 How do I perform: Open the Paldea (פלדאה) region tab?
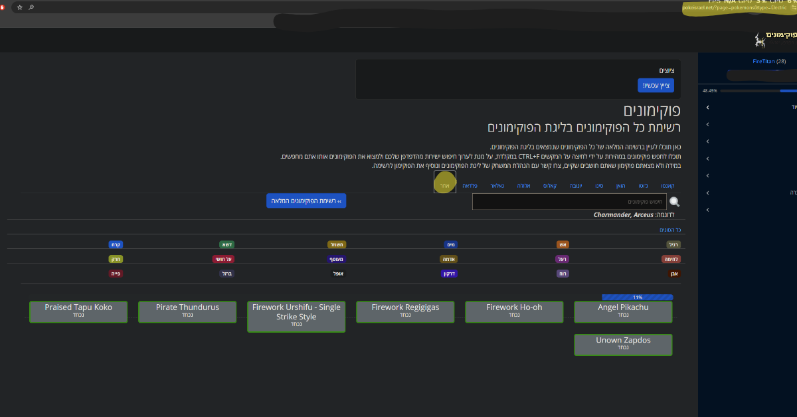(470, 186)
